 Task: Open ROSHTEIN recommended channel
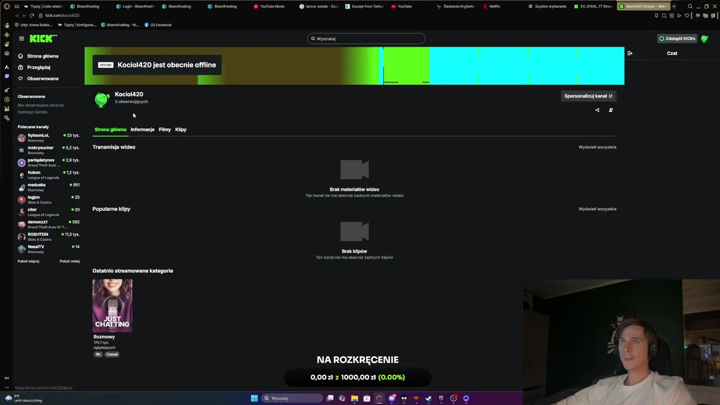(x=48, y=237)
